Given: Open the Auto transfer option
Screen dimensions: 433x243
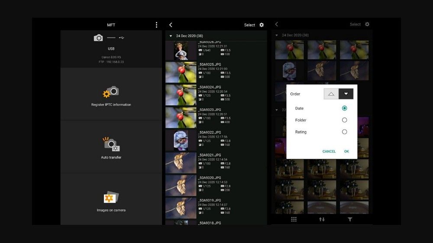Looking at the screenshot, I should [x=111, y=148].
